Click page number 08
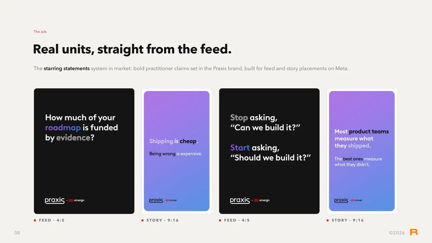Screen dimensions: 432x243 (17, 233)
